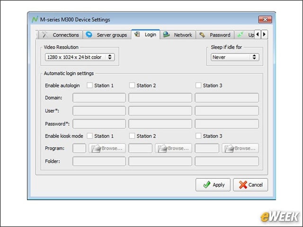The height and width of the screenshot is (227, 303).
Task: Click the Domain field for Station 1
Action: tap(99, 98)
